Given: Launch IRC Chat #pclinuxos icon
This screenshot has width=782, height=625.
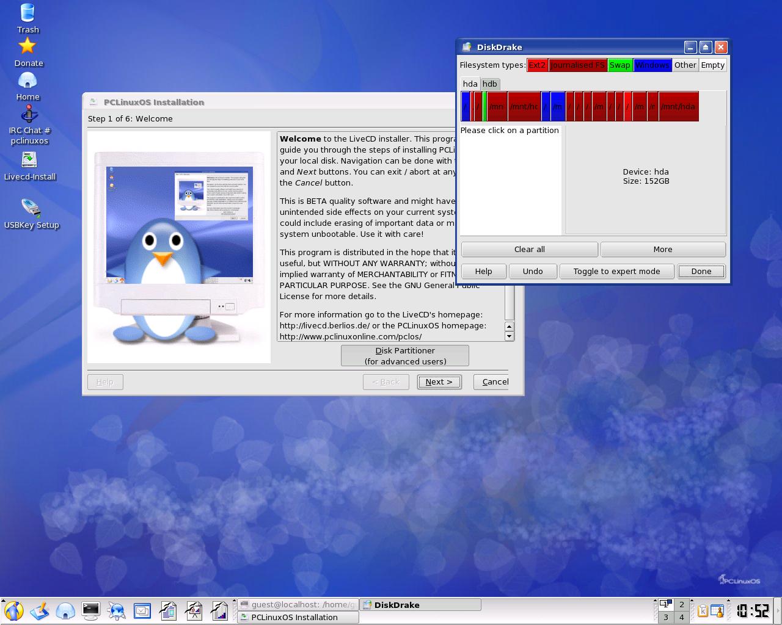Looking at the screenshot, I should click(29, 125).
